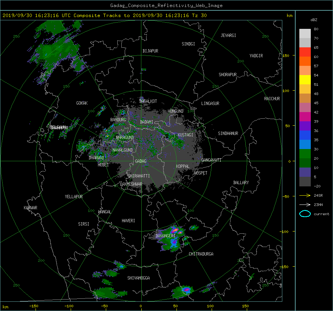Select the dark grey -20 to 5 dBZ swatch

point(305,182)
